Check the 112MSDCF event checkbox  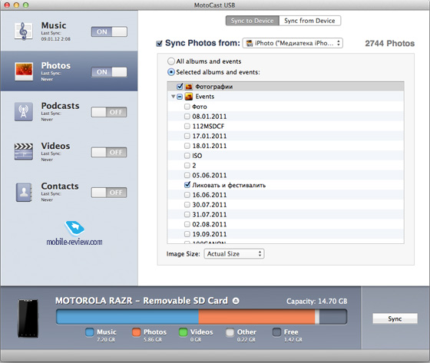tap(187, 126)
